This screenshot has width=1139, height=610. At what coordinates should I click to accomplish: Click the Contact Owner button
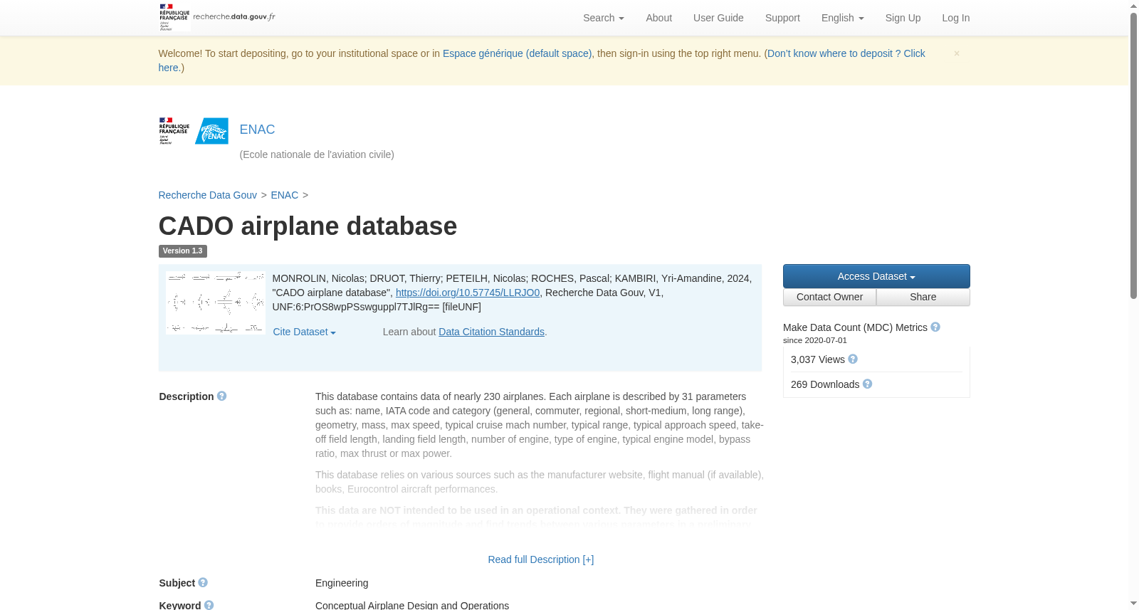[829, 297]
